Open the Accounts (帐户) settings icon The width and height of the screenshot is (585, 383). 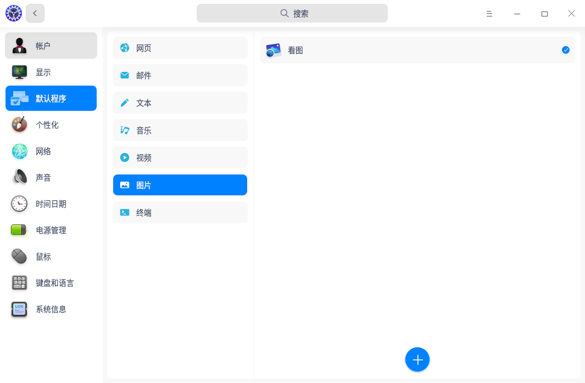click(x=20, y=46)
